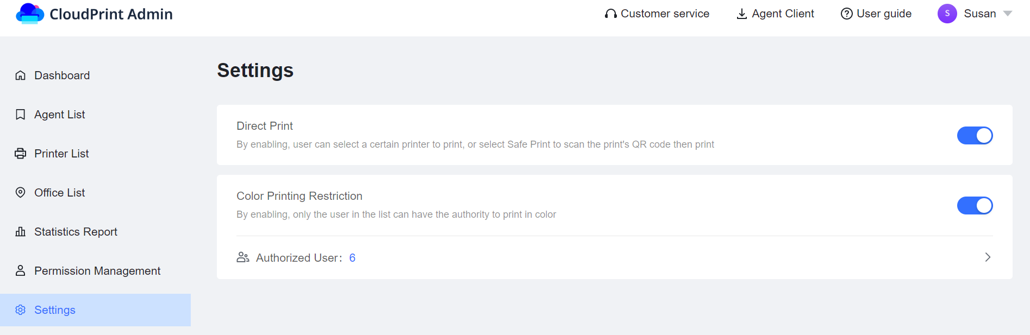The image size is (1030, 335).
Task: Click the Agent List bookmark icon
Action: point(21,115)
